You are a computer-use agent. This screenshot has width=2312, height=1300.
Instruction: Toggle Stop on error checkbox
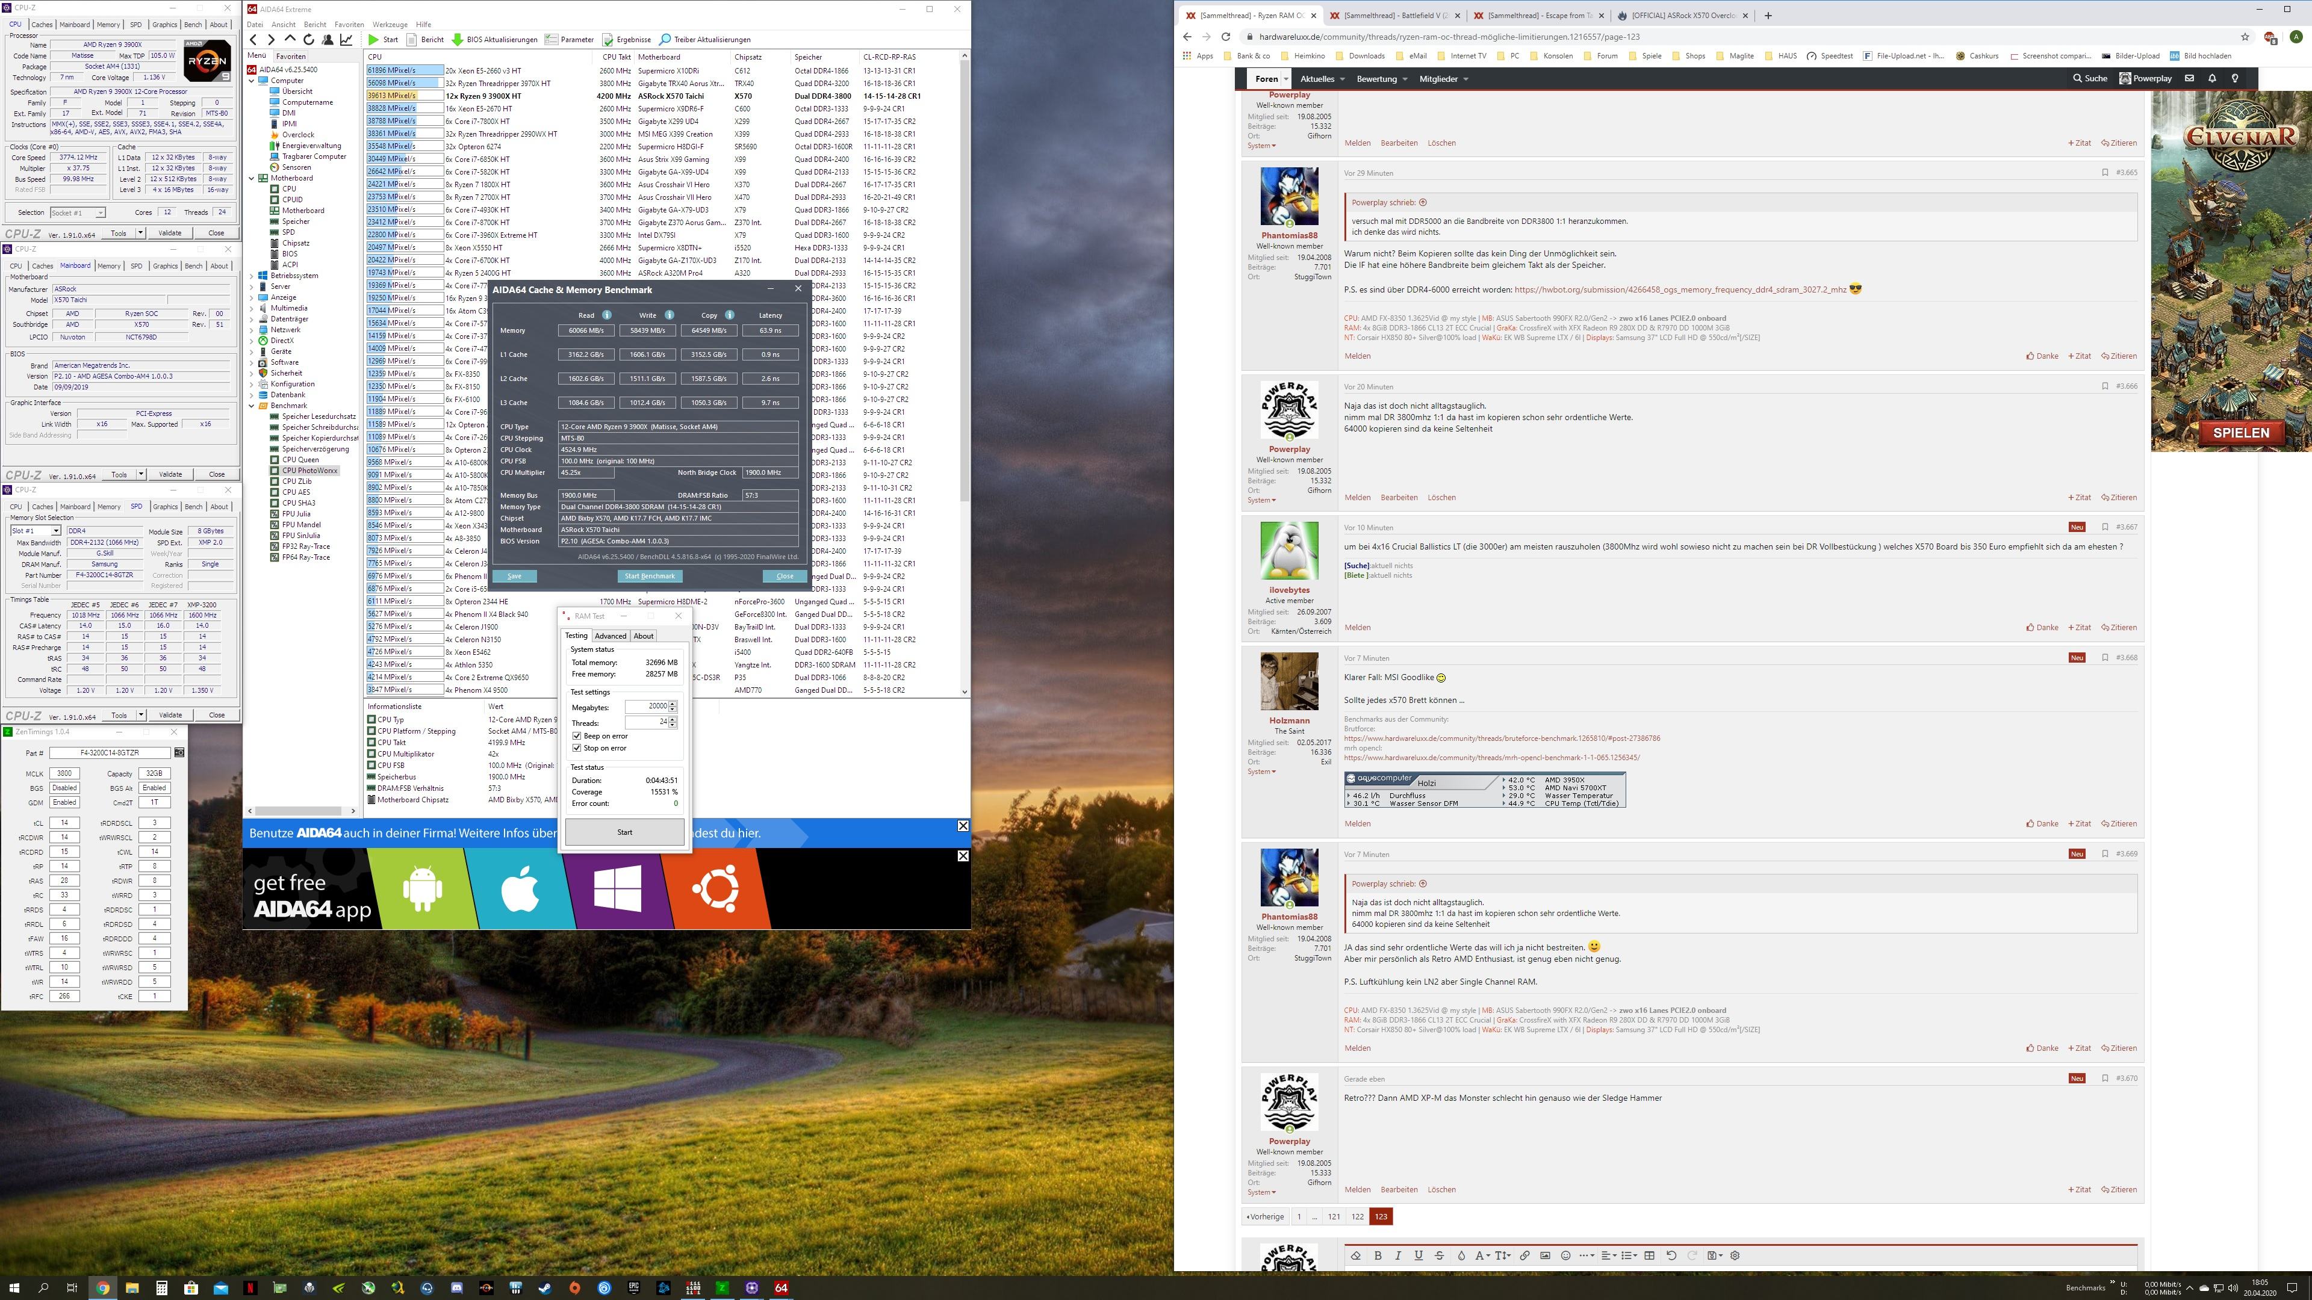point(576,747)
